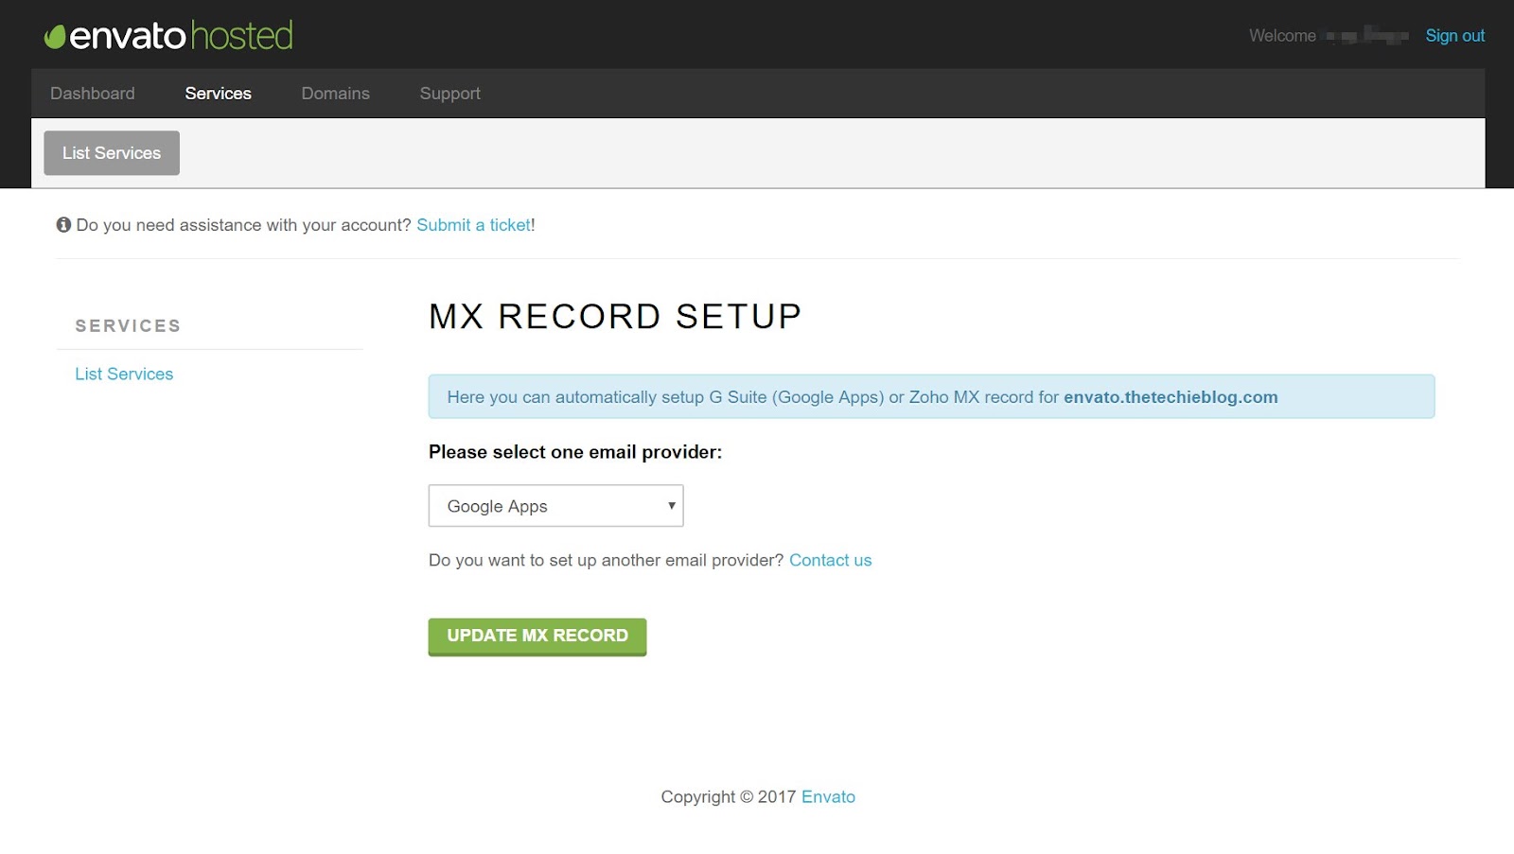Click the Welcome username text
1514x854 pixels.
click(x=1329, y=36)
